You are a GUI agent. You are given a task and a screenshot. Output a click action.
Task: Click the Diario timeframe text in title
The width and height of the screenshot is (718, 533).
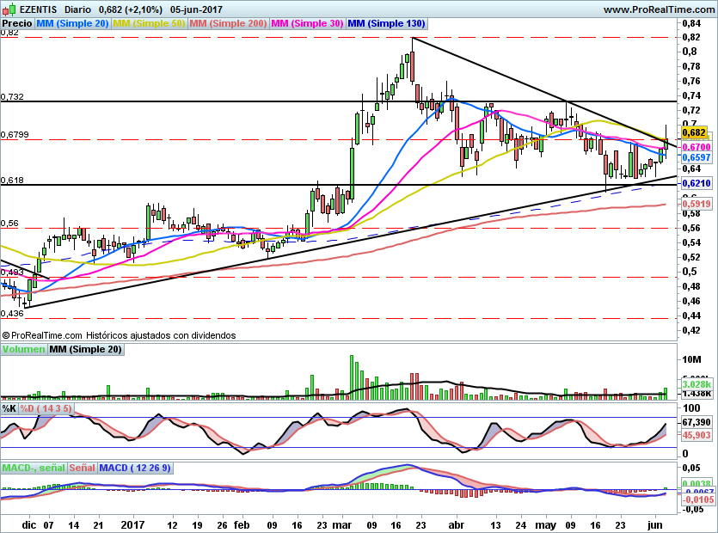tap(78, 9)
